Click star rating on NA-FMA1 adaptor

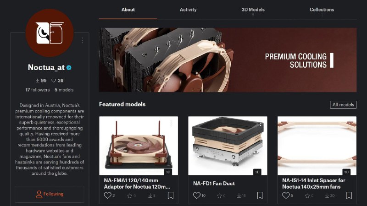click(x=130, y=196)
